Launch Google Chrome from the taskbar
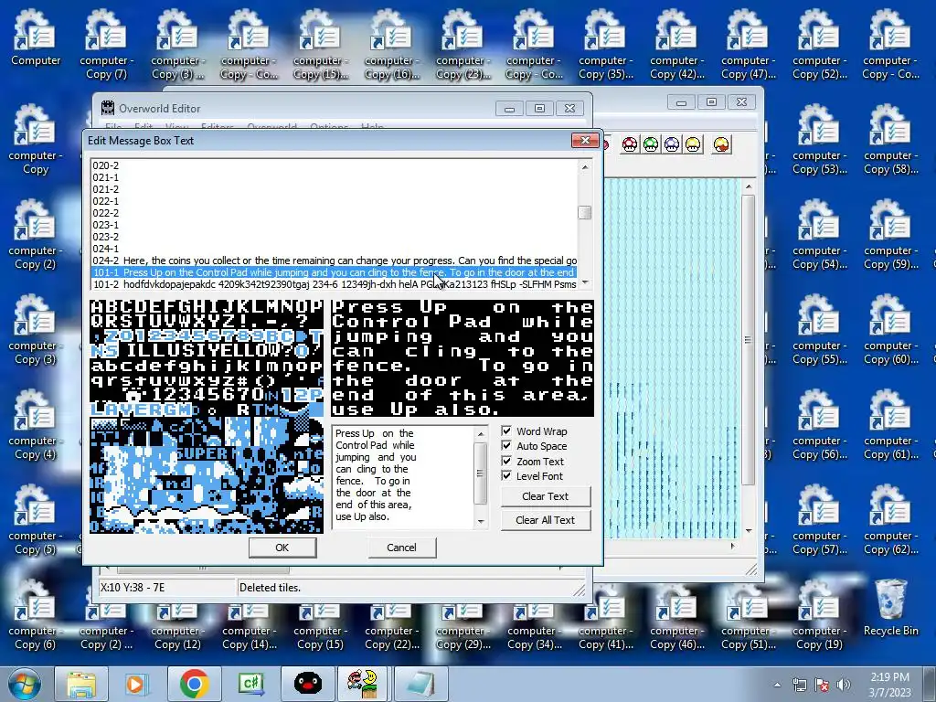The image size is (936, 702). click(194, 684)
